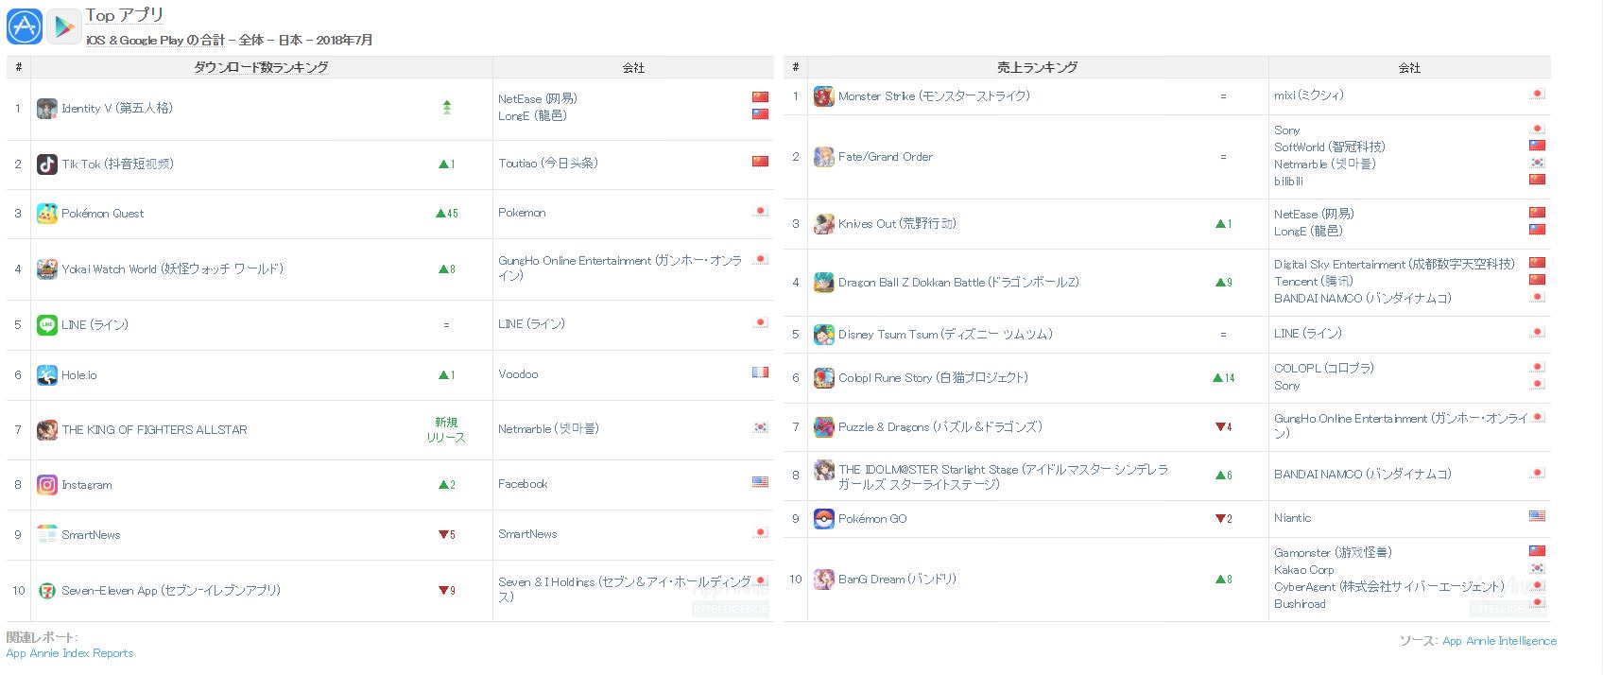Viewport: 1603px width, 675px height.
Task: Click the COLOPL (コロプラ) company name
Action: click(1324, 369)
